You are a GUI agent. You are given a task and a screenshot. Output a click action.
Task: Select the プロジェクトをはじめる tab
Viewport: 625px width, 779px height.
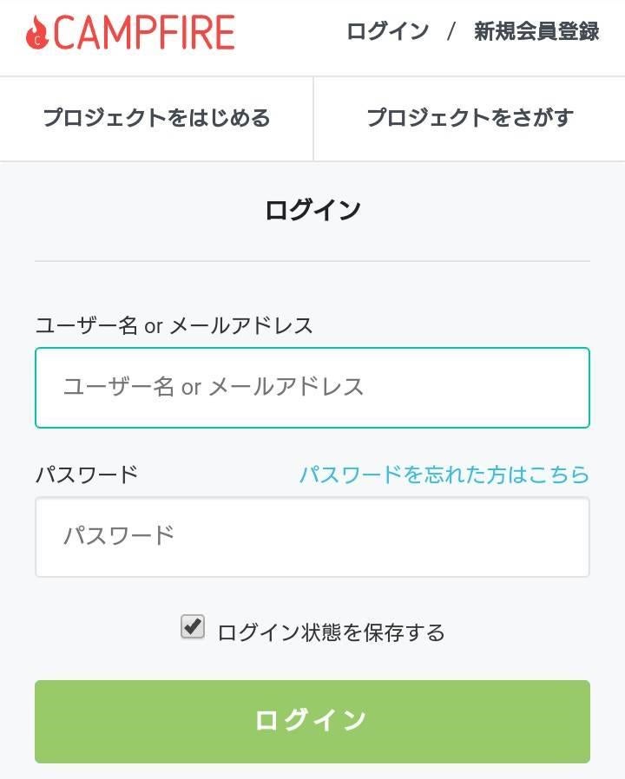pos(156,118)
